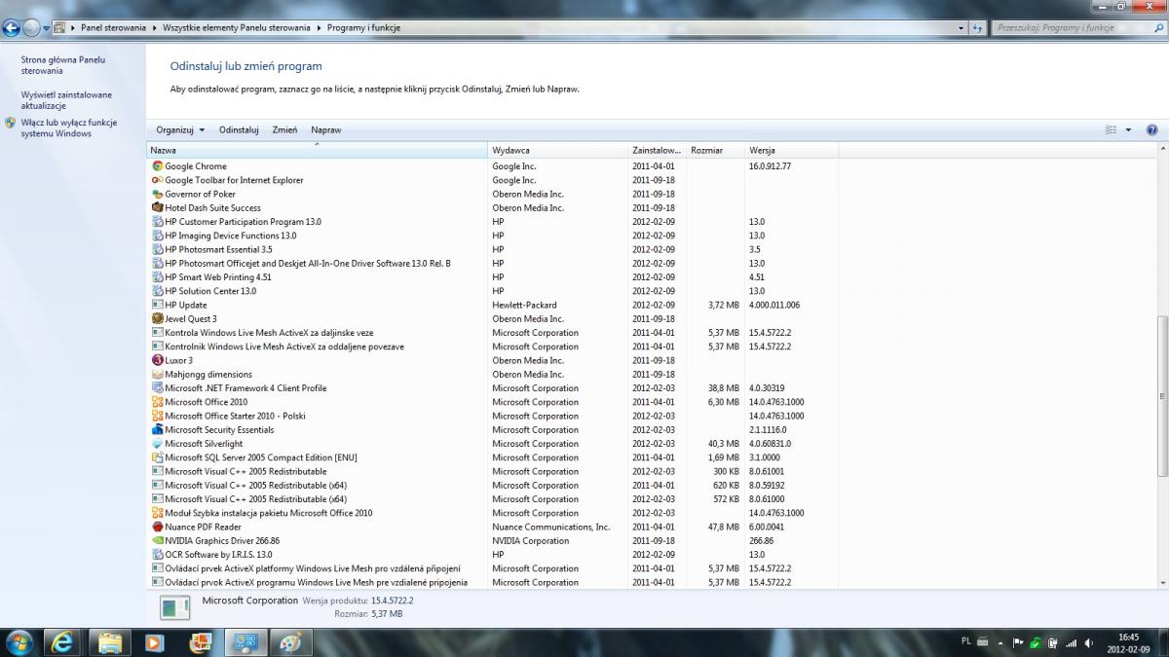Click the Panel sterowania breadcrumb
The height and width of the screenshot is (657, 1169).
[x=113, y=28]
